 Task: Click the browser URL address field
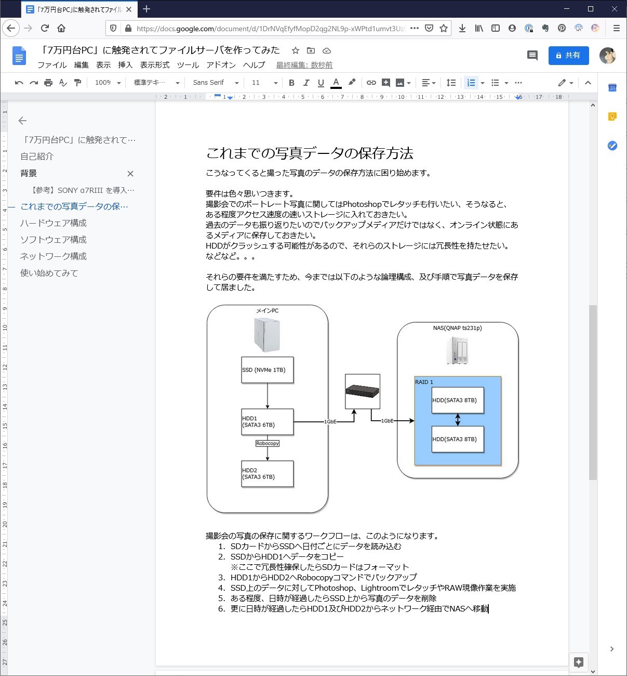point(270,29)
